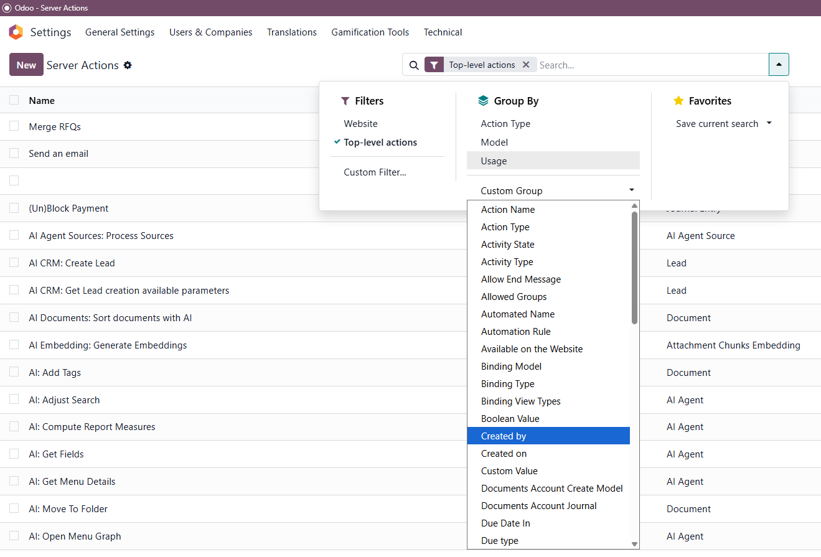The width and height of the screenshot is (821, 557).
Task: Click the magnifying glass search icon
Action: tap(414, 65)
